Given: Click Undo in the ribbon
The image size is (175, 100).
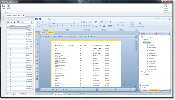Looking at the screenshot, I should click(x=52, y=23).
